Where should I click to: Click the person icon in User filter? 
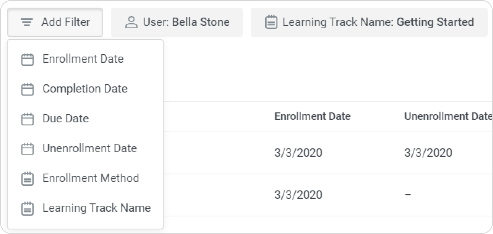(x=131, y=22)
